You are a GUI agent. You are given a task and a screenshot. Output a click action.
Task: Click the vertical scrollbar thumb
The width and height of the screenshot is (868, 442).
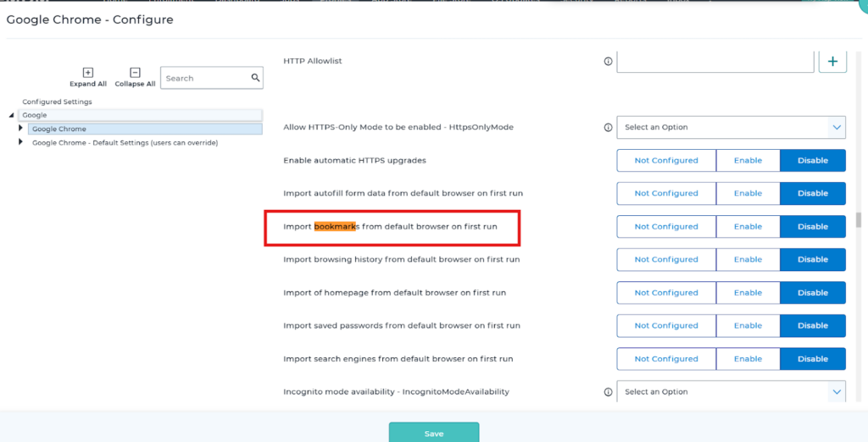(860, 219)
